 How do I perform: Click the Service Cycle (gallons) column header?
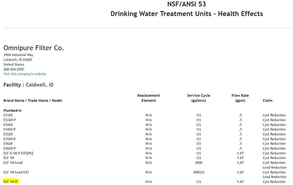pyautogui.click(x=199, y=97)
